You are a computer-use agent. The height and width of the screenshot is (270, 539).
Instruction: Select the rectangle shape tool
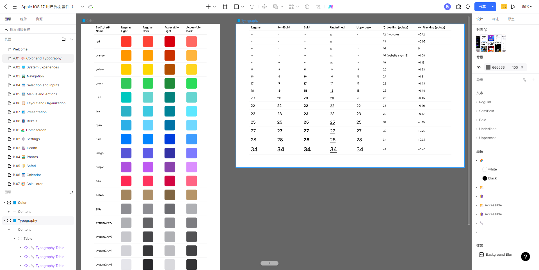click(236, 7)
